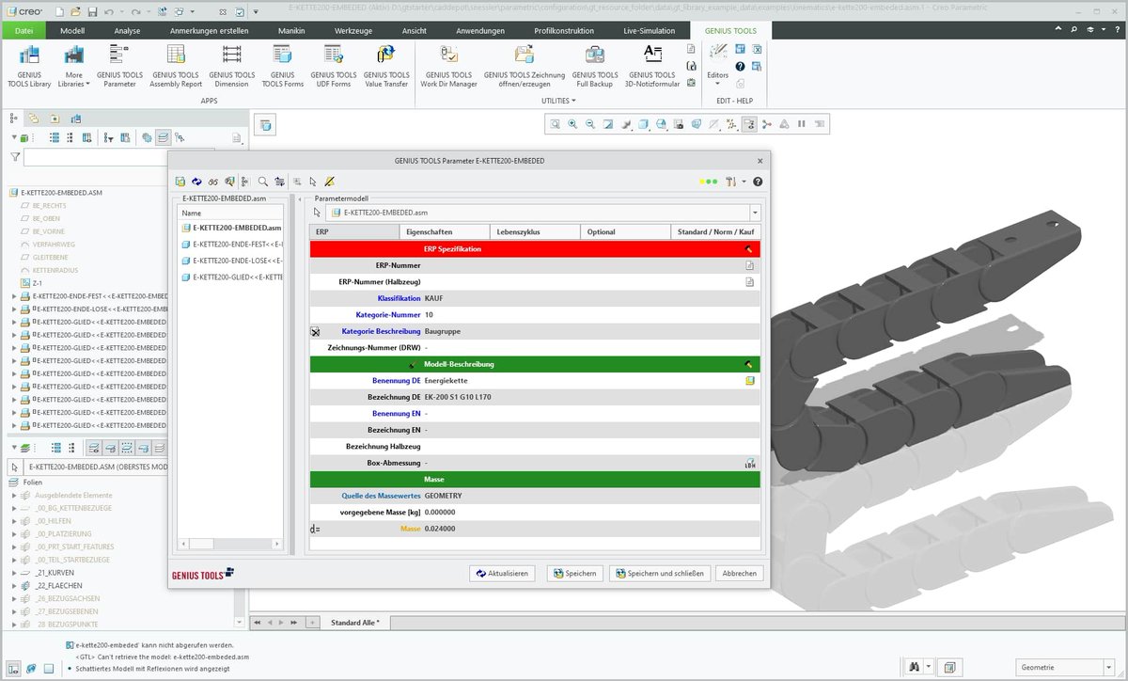
Task: Expand the _22_FLAECHEN layer folder
Action: pos(14,585)
